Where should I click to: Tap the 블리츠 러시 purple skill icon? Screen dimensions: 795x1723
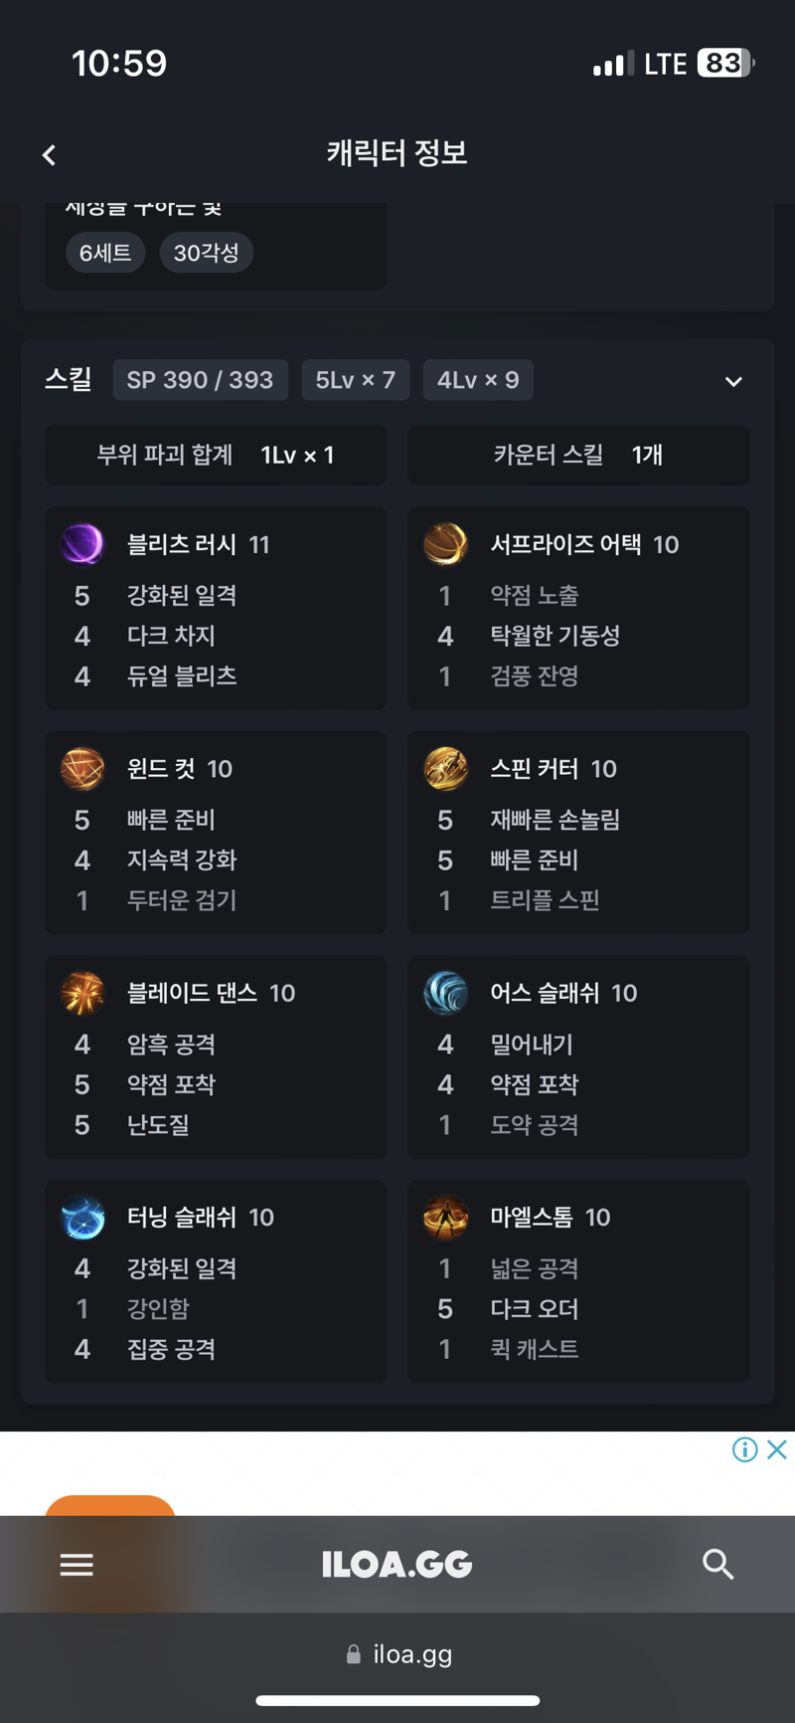[x=82, y=544]
